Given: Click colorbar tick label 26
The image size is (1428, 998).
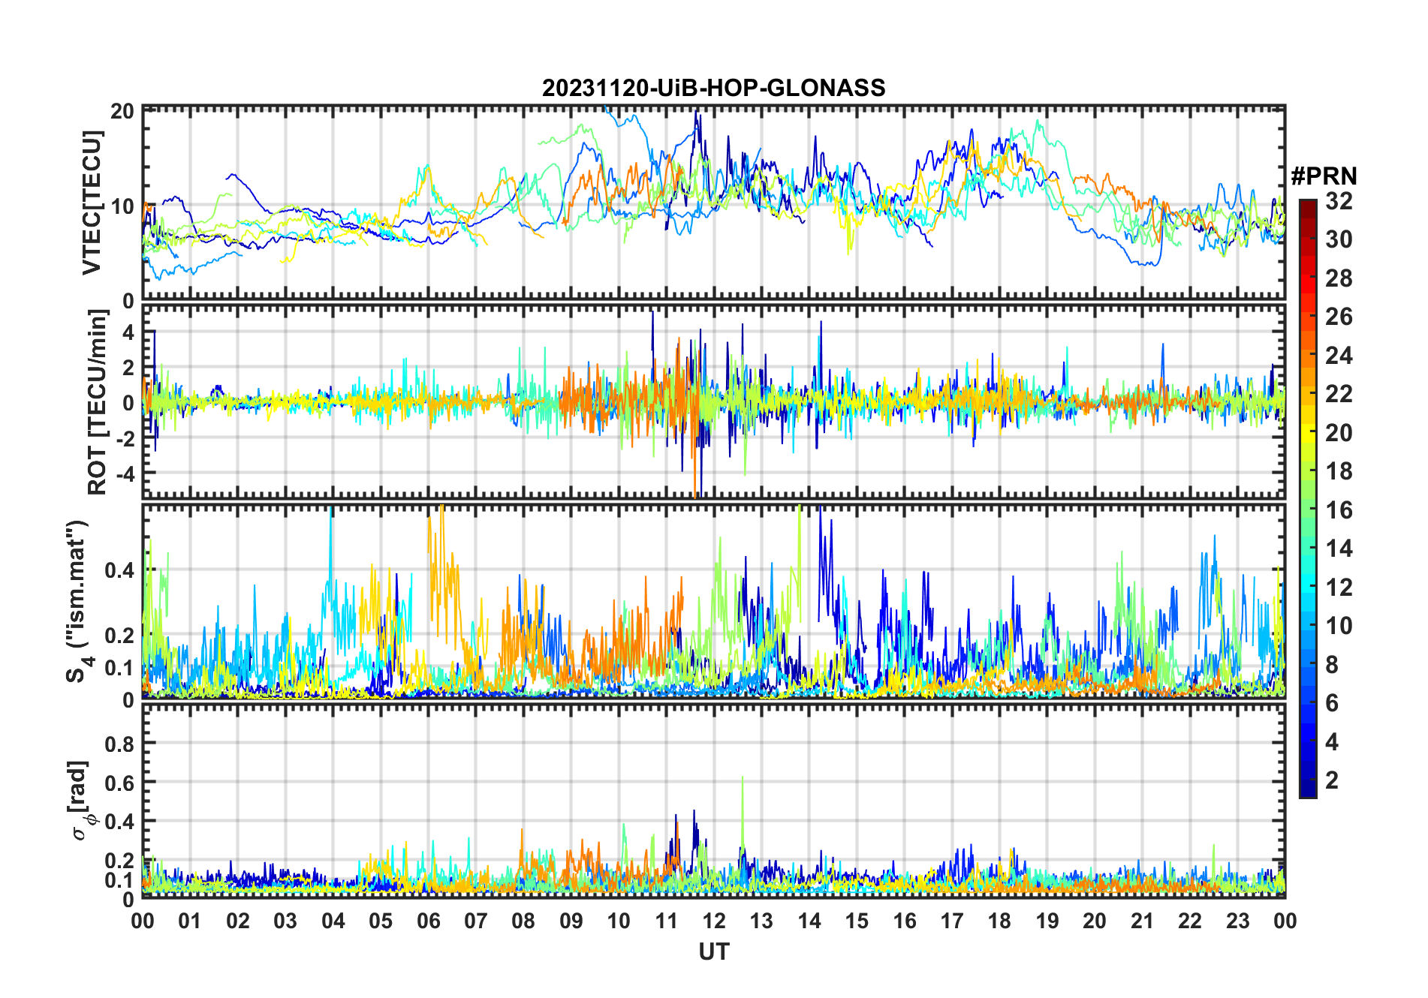Looking at the screenshot, I should (1339, 317).
